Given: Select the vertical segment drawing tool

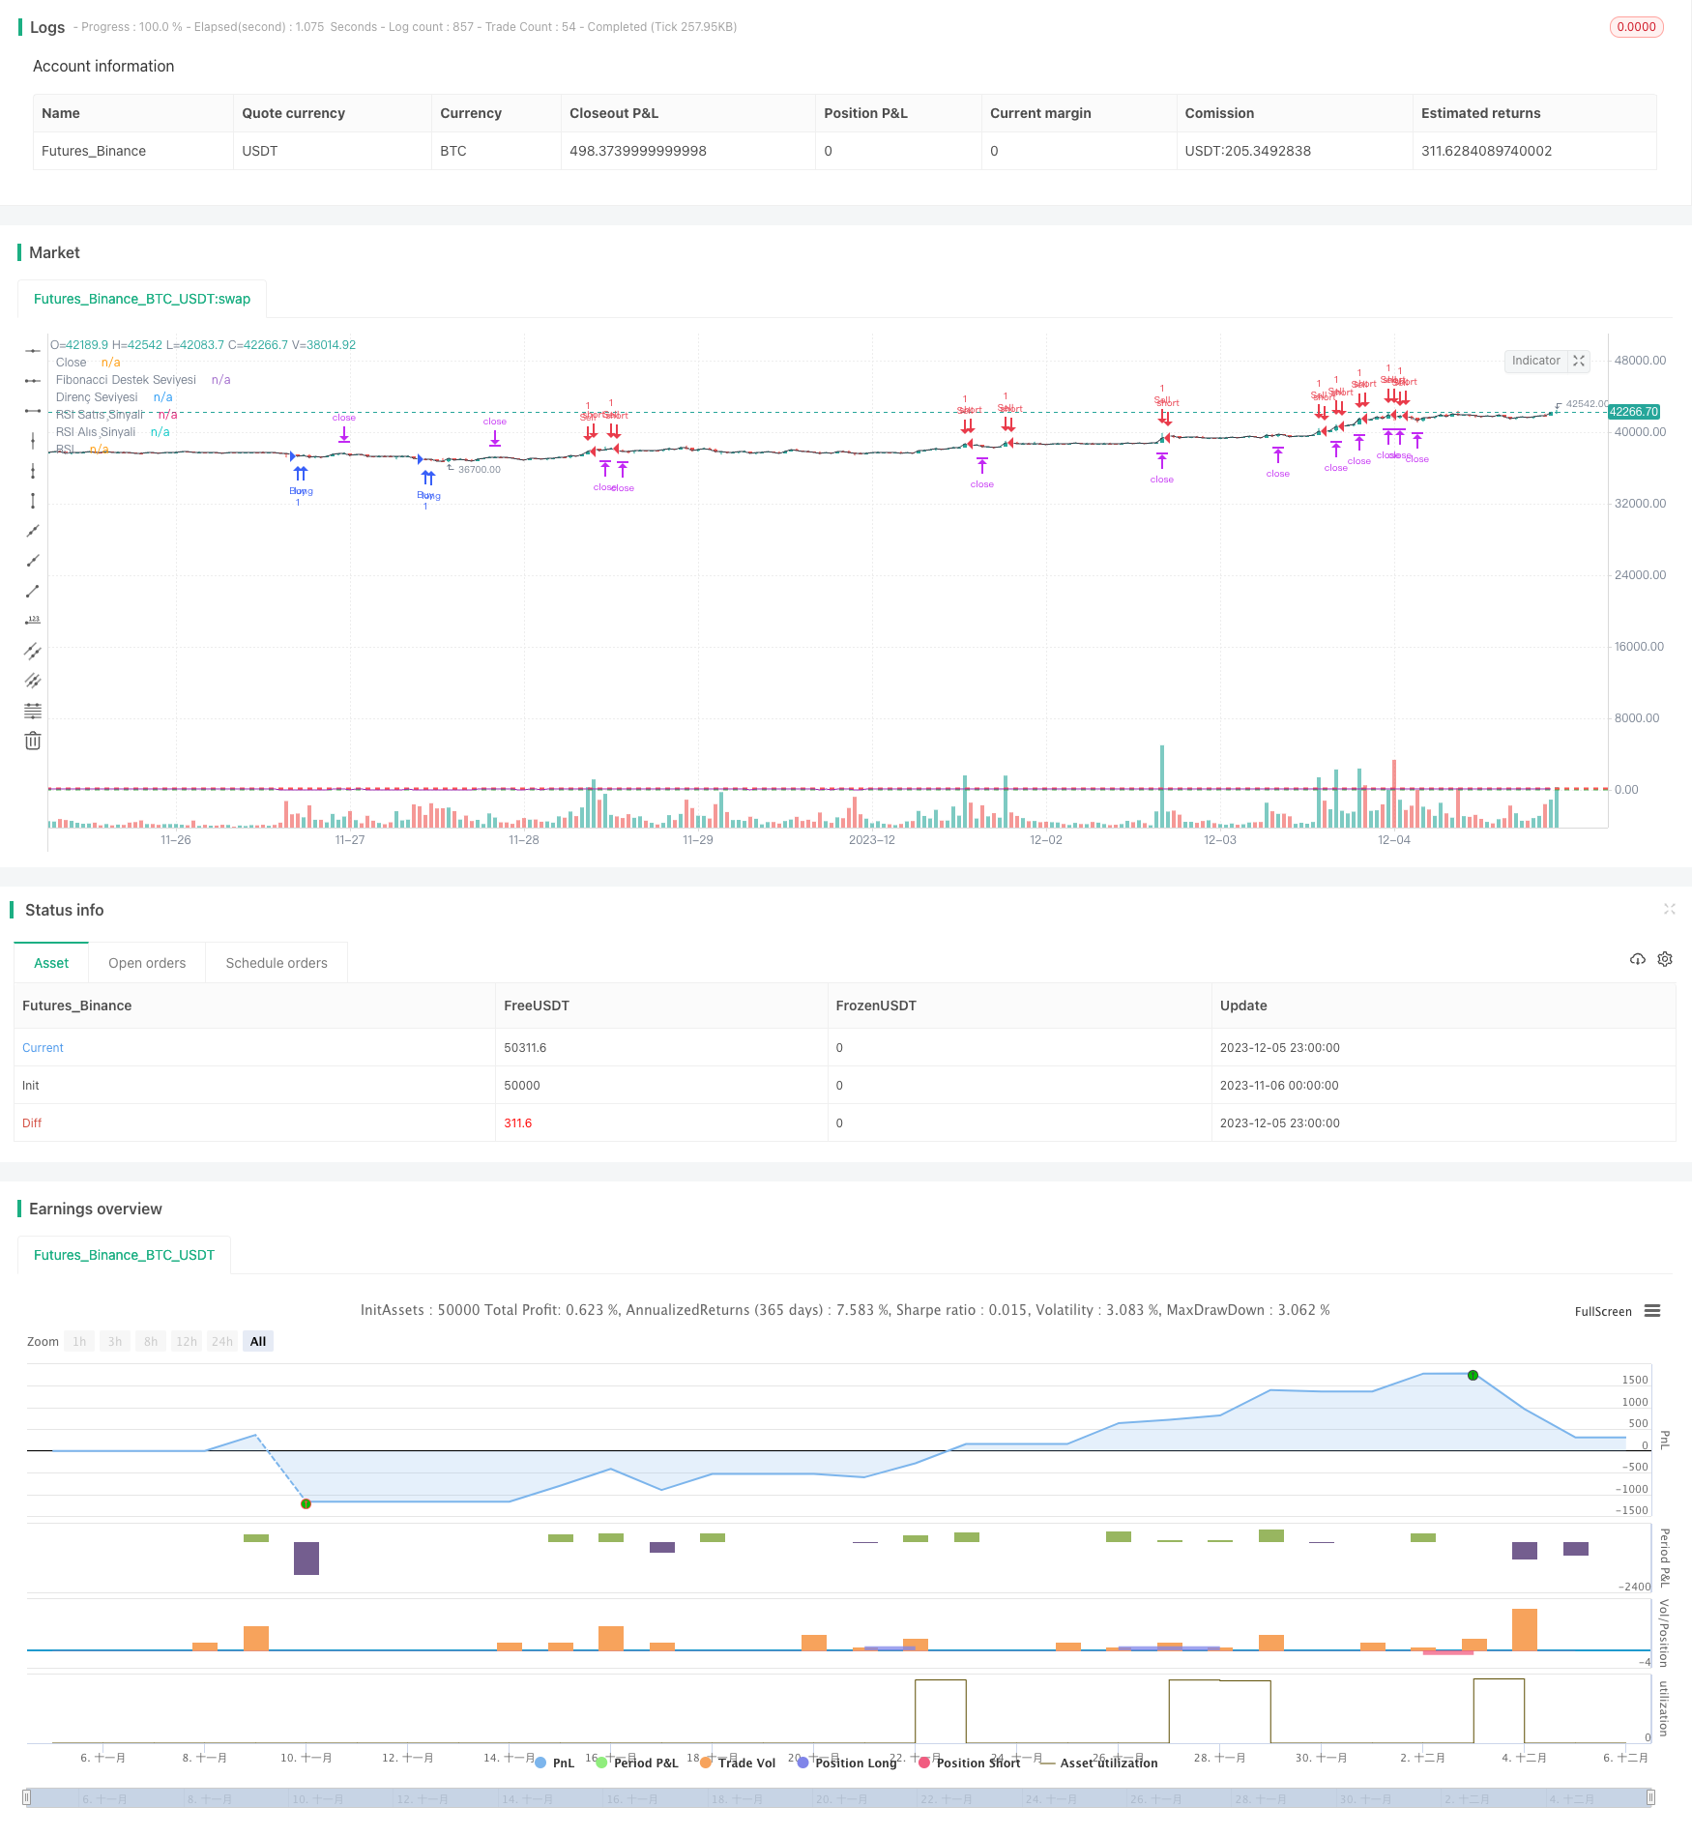Looking at the screenshot, I should pyautogui.click(x=33, y=501).
